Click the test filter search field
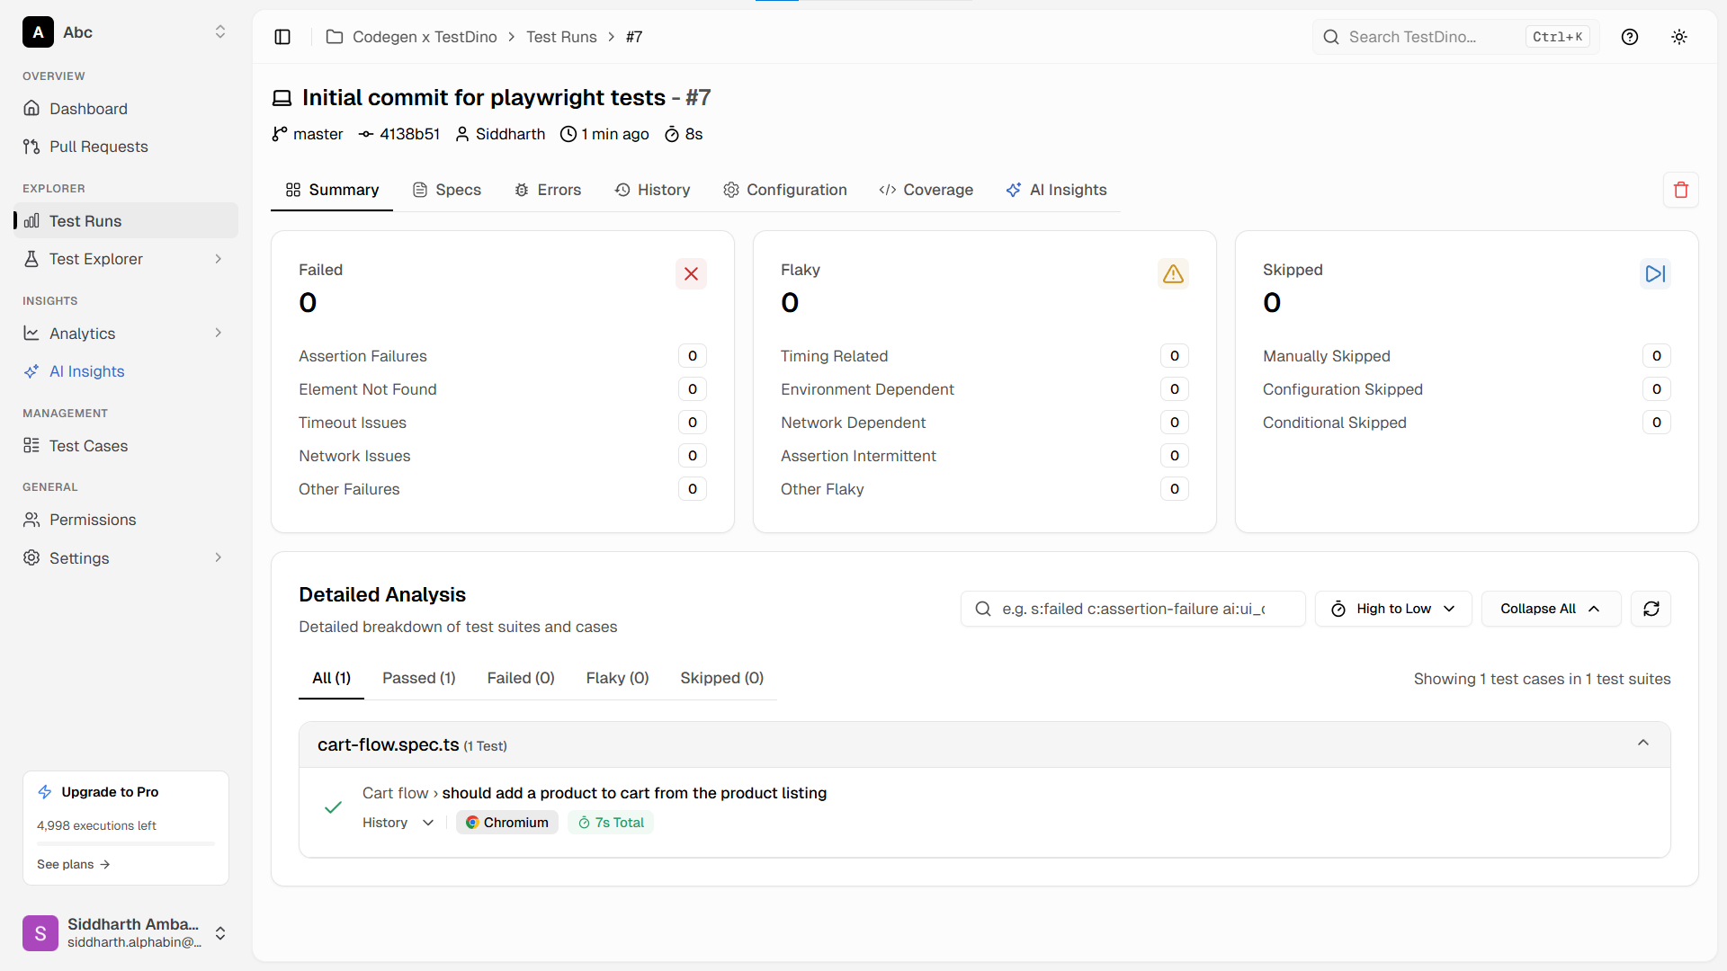 pos(1132,609)
